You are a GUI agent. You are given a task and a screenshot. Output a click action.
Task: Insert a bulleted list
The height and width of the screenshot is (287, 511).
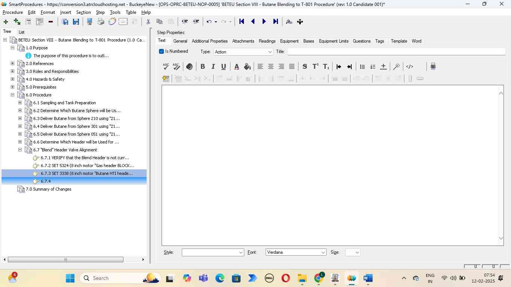click(x=362, y=67)
